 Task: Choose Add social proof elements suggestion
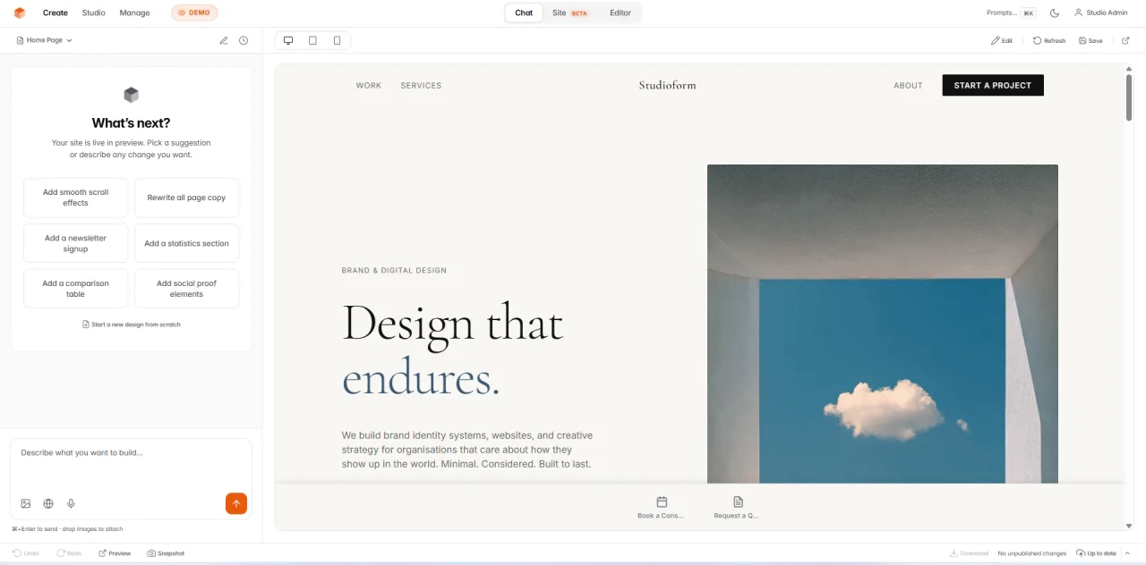tap(186, 289)
